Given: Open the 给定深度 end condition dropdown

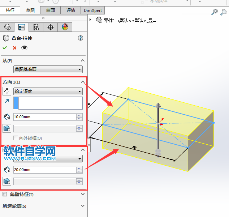Looking at the screenshot, I should 48,92.
